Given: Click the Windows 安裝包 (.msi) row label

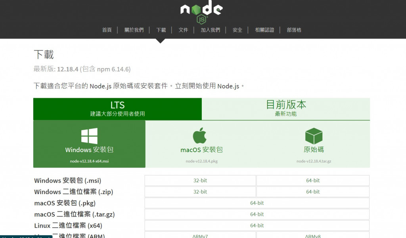Looking at the screenshot, I should click(67, 181).
